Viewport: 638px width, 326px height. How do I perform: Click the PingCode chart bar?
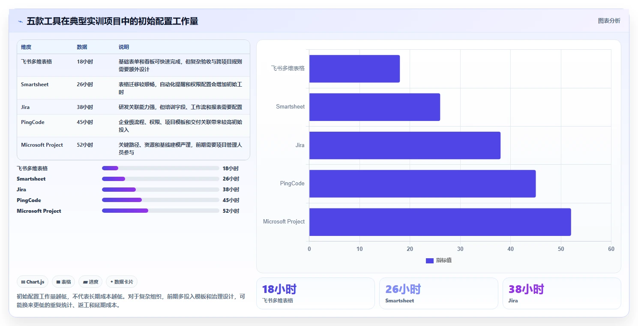click(x=422, y=184)
